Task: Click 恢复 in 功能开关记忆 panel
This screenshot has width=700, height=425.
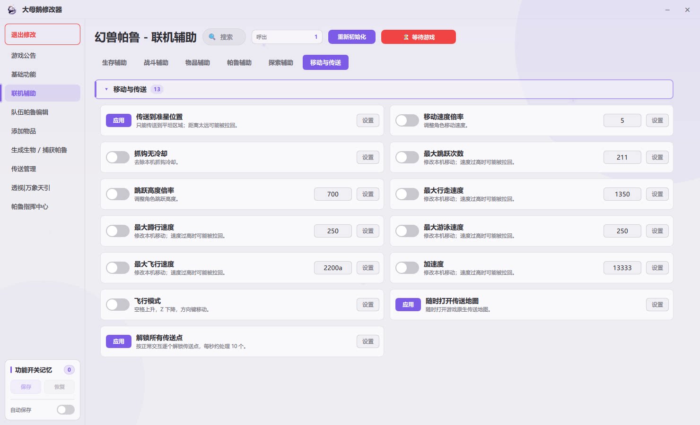Action: tap(60, 387)
